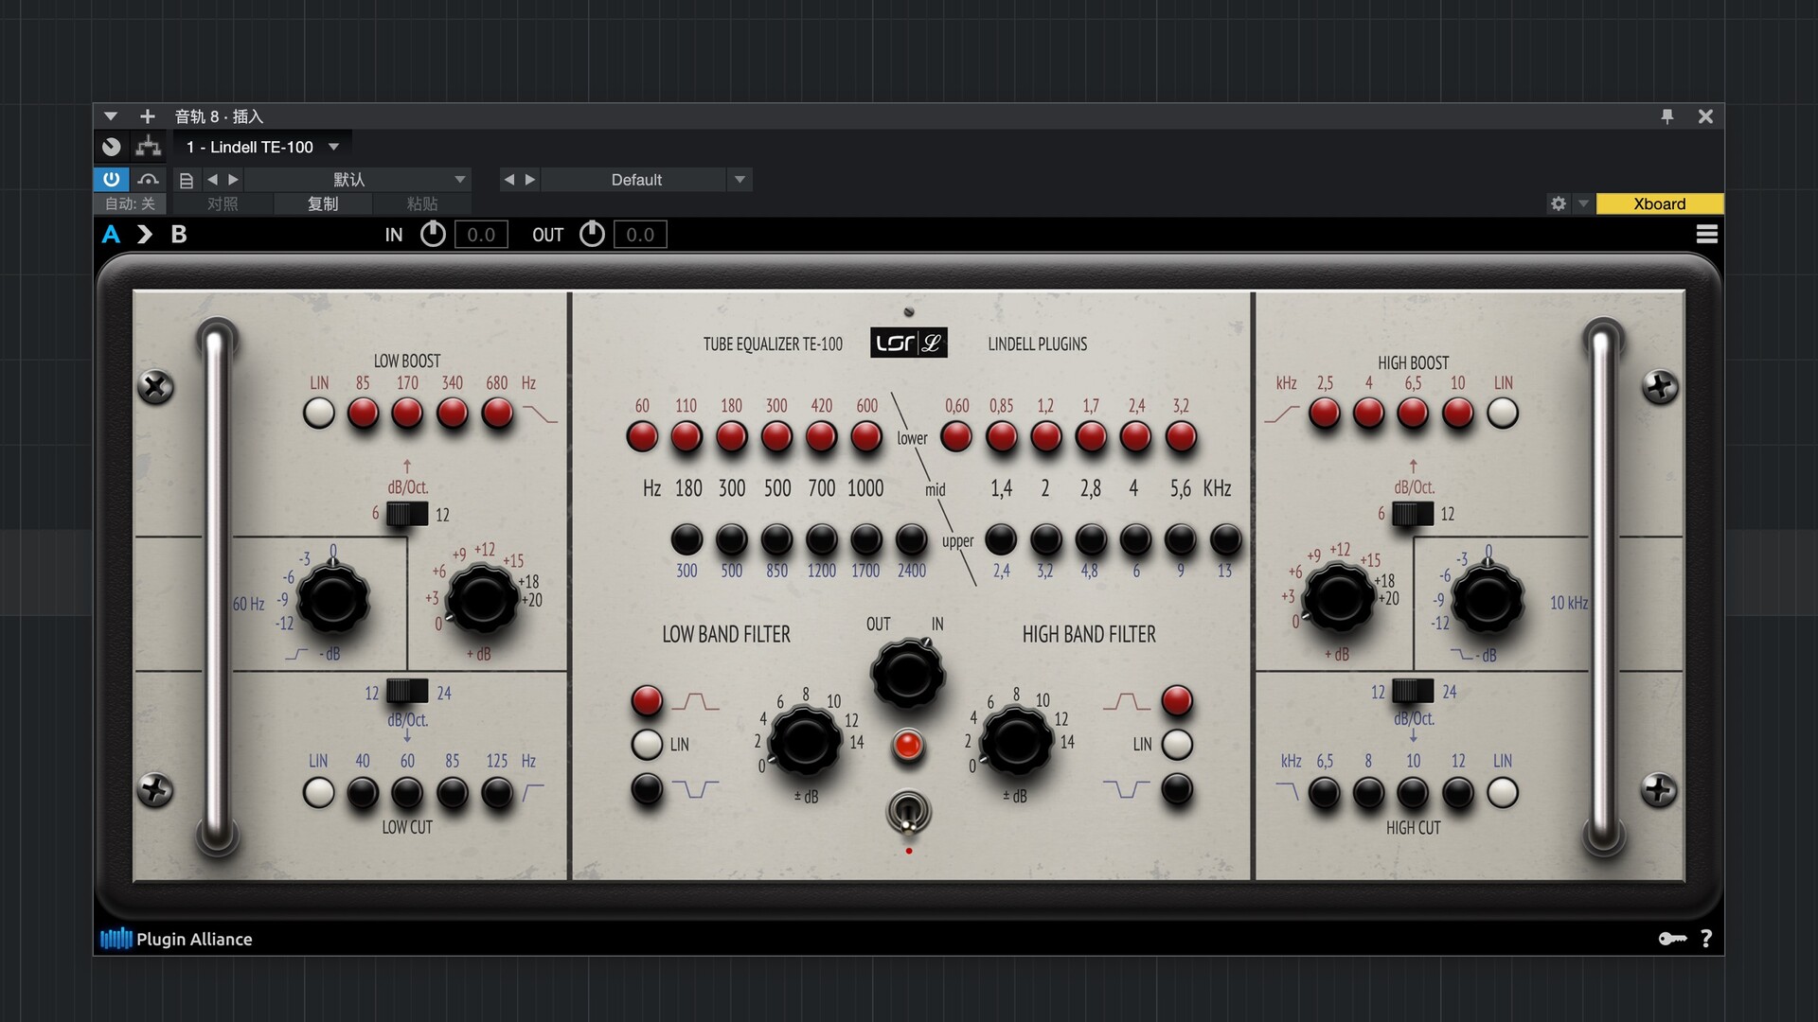Open the license key icon
Viewport: 1818px width, 1022px height.
point(1672,939)
